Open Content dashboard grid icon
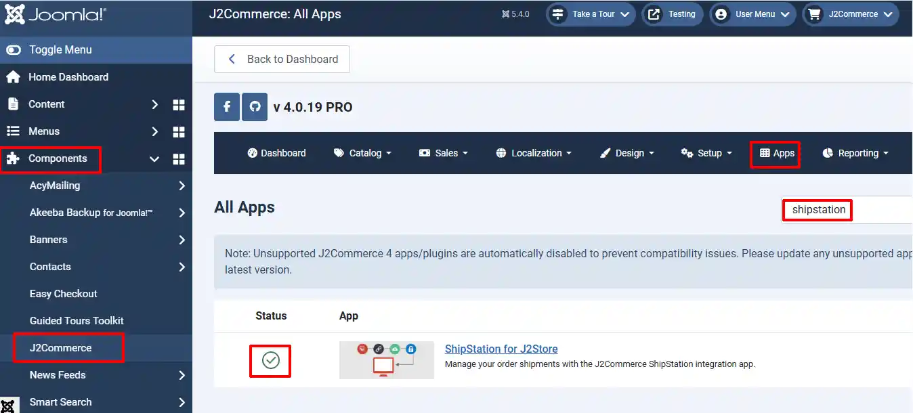913x413 pixels. coord(179,104)
